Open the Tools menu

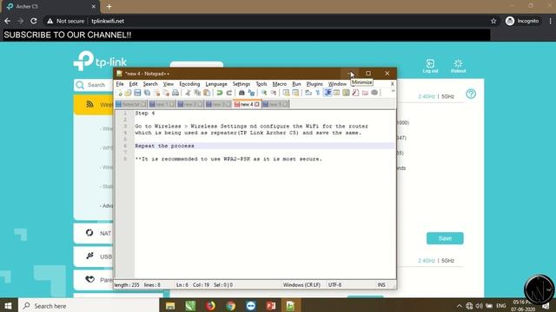261,84
